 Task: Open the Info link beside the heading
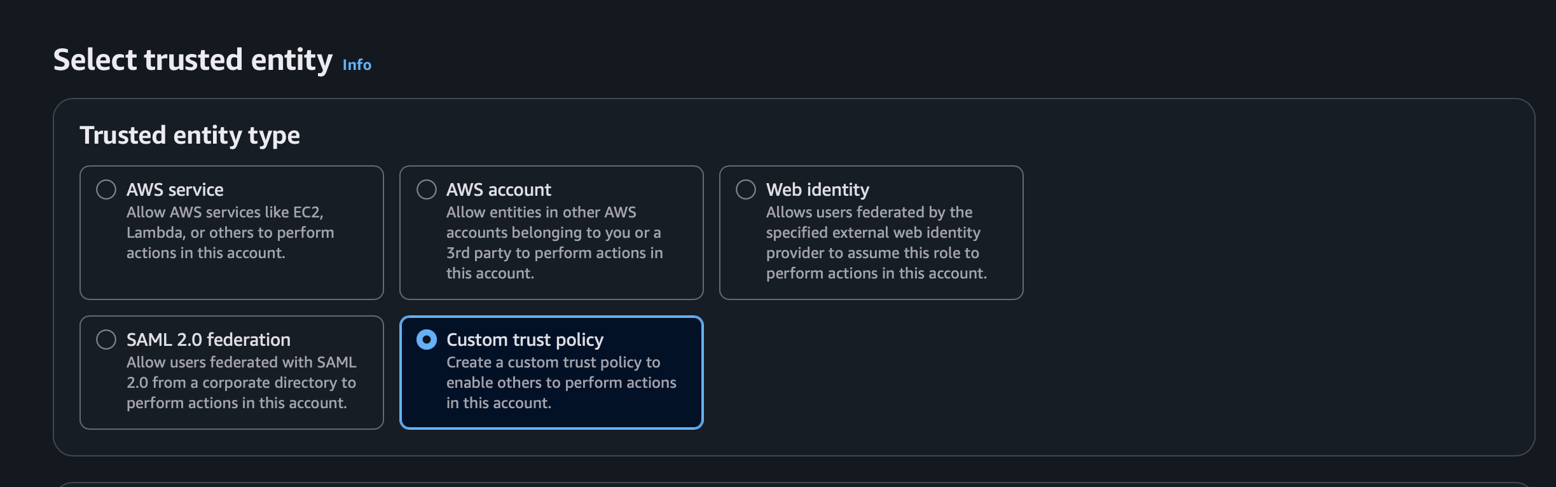(357, 65)
